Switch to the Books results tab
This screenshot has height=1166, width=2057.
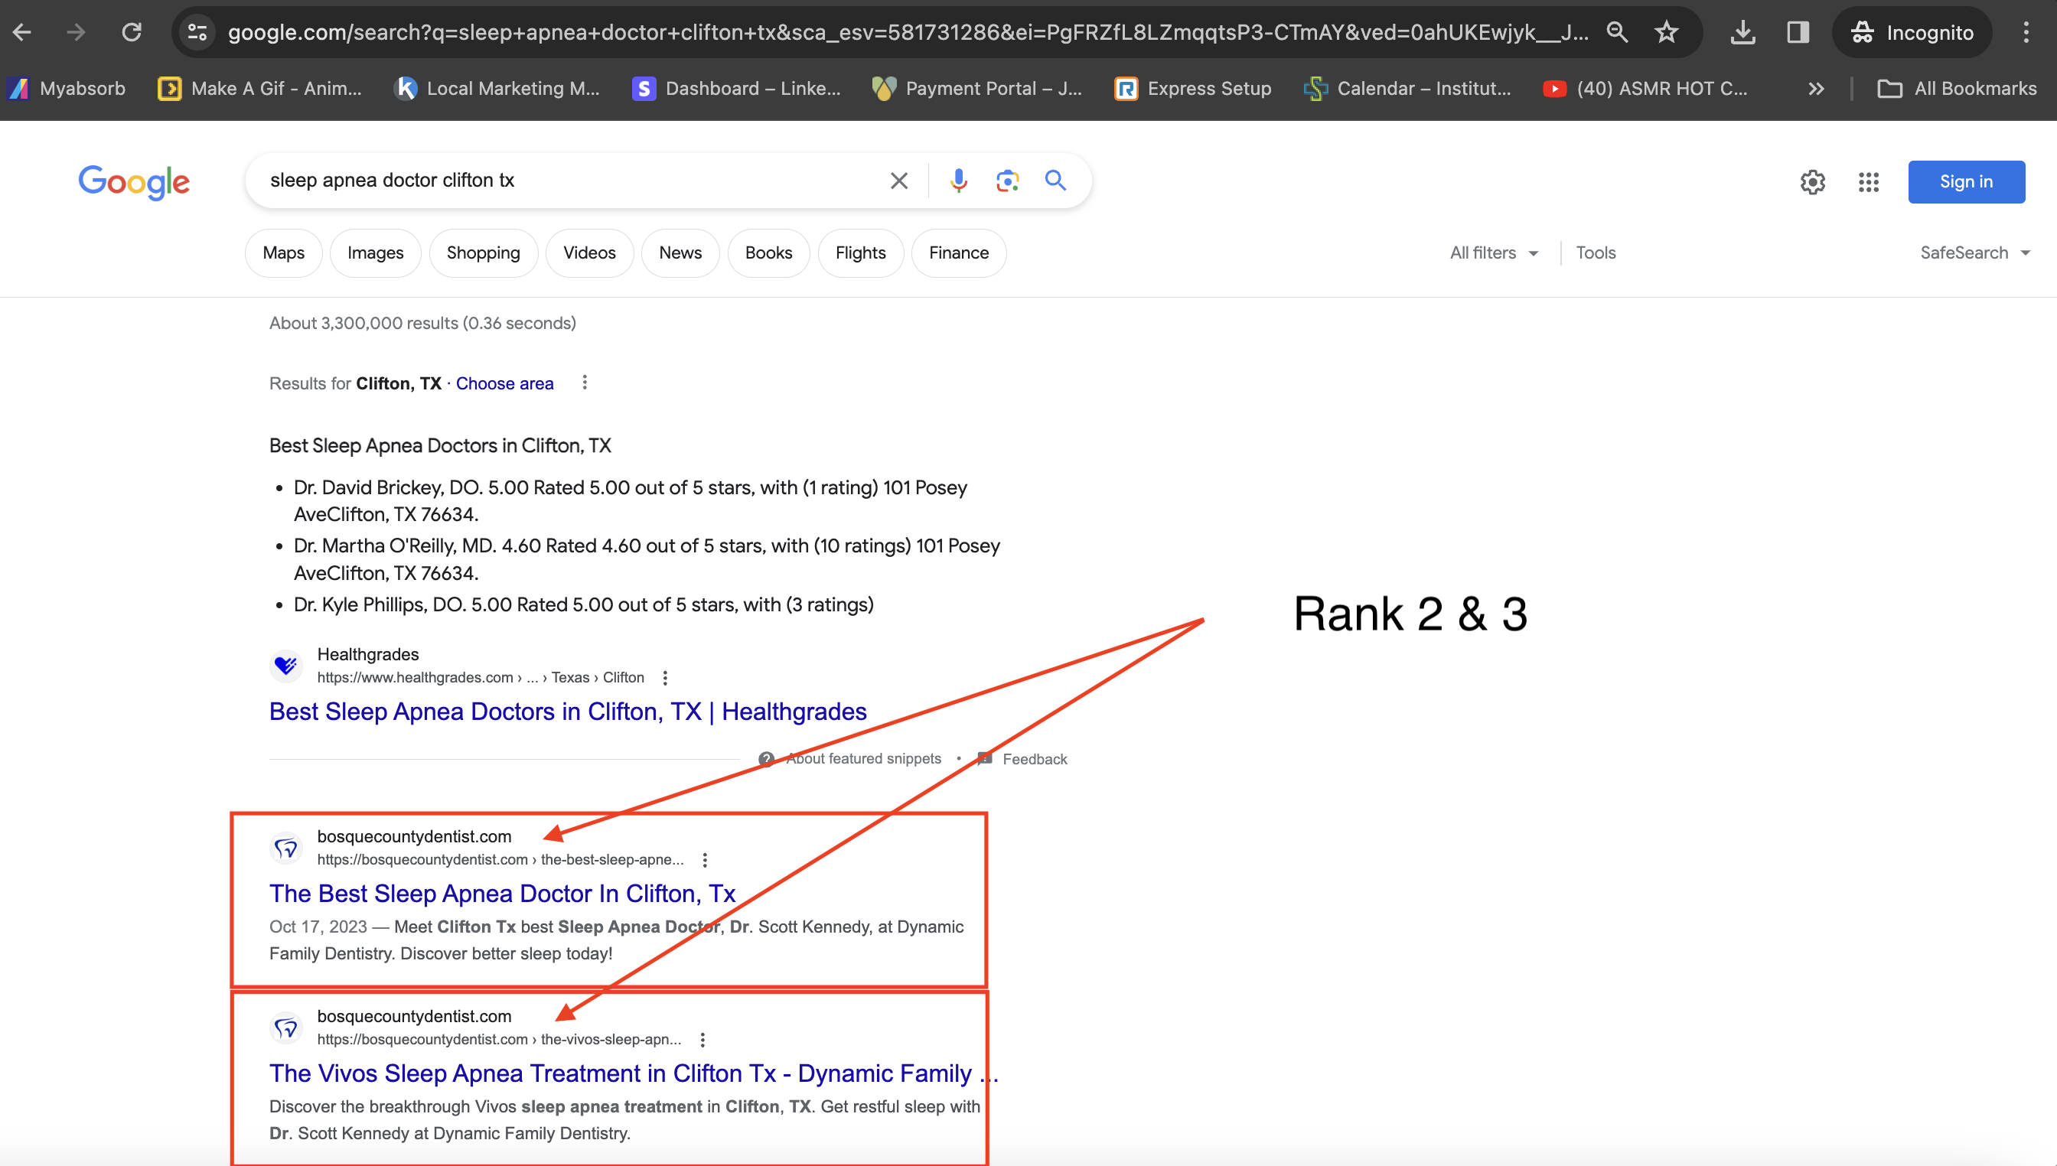[768, 253]
